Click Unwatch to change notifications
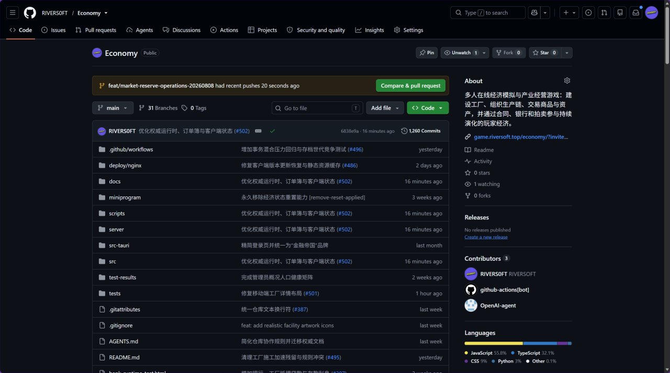Image resolution: width=670 pixels, height=373 pixels. 460,53
